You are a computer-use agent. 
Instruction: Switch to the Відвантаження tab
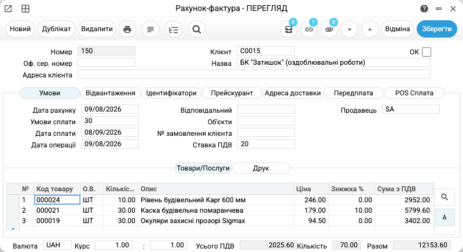[111, 93]
